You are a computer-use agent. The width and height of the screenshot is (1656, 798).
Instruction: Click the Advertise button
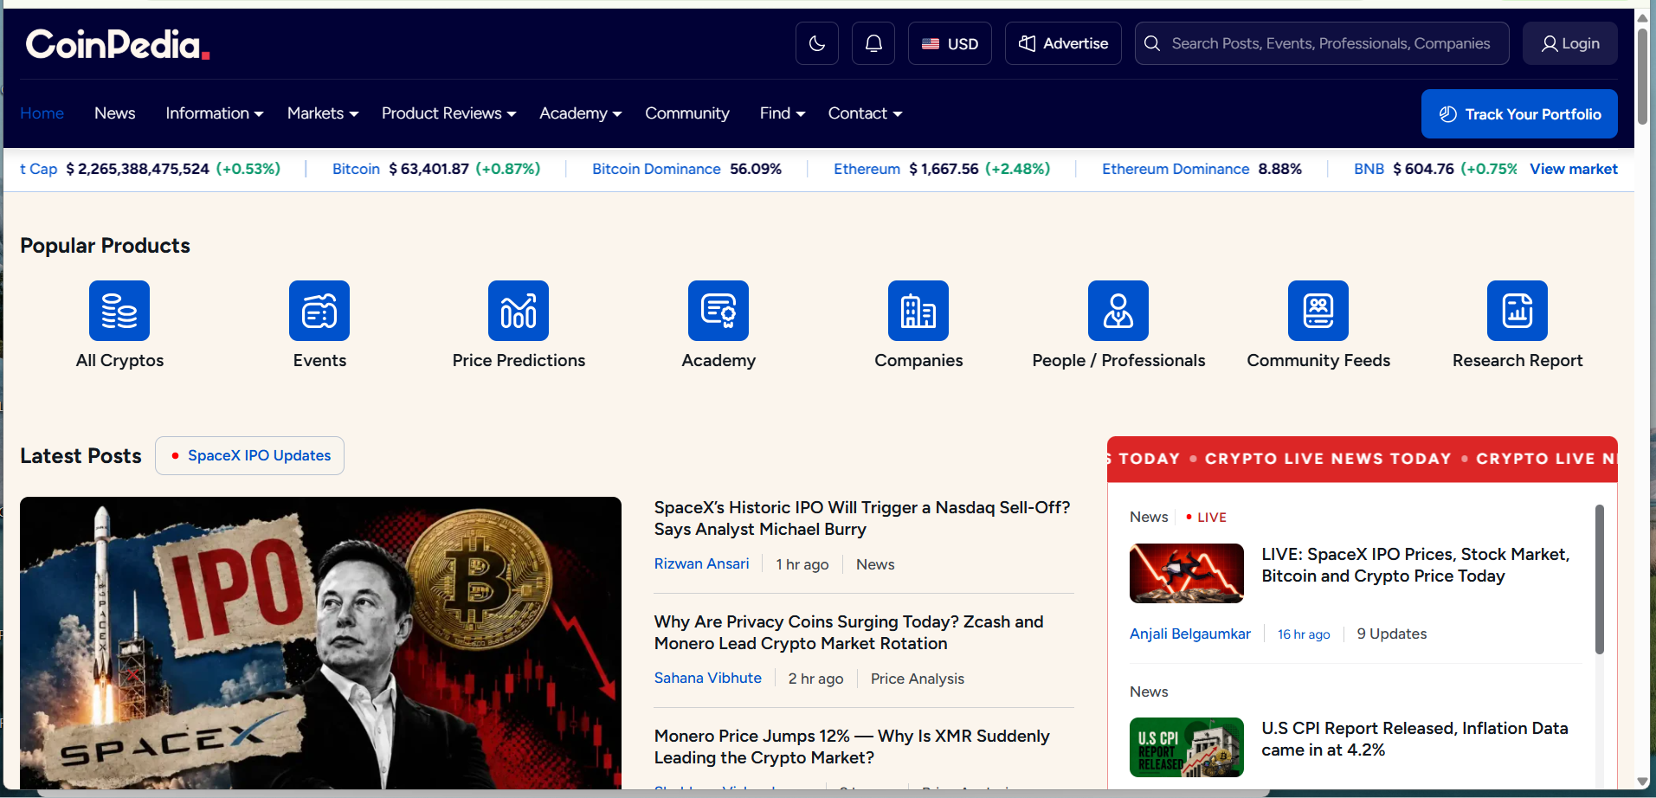pos(1063,43)
